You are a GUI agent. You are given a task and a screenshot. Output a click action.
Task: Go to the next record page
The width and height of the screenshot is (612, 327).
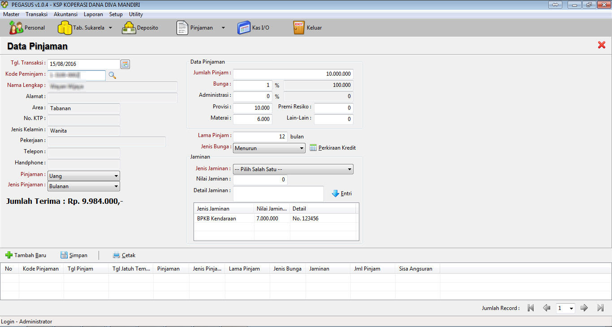coord(584,308)
